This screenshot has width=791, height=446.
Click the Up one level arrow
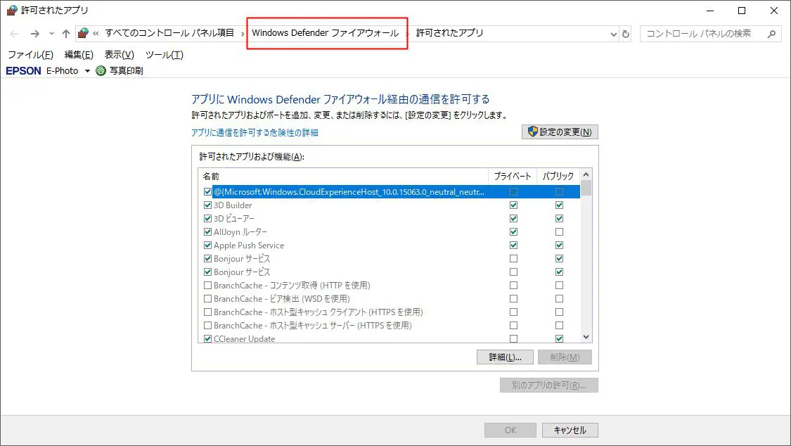click(x=66, y=34)
